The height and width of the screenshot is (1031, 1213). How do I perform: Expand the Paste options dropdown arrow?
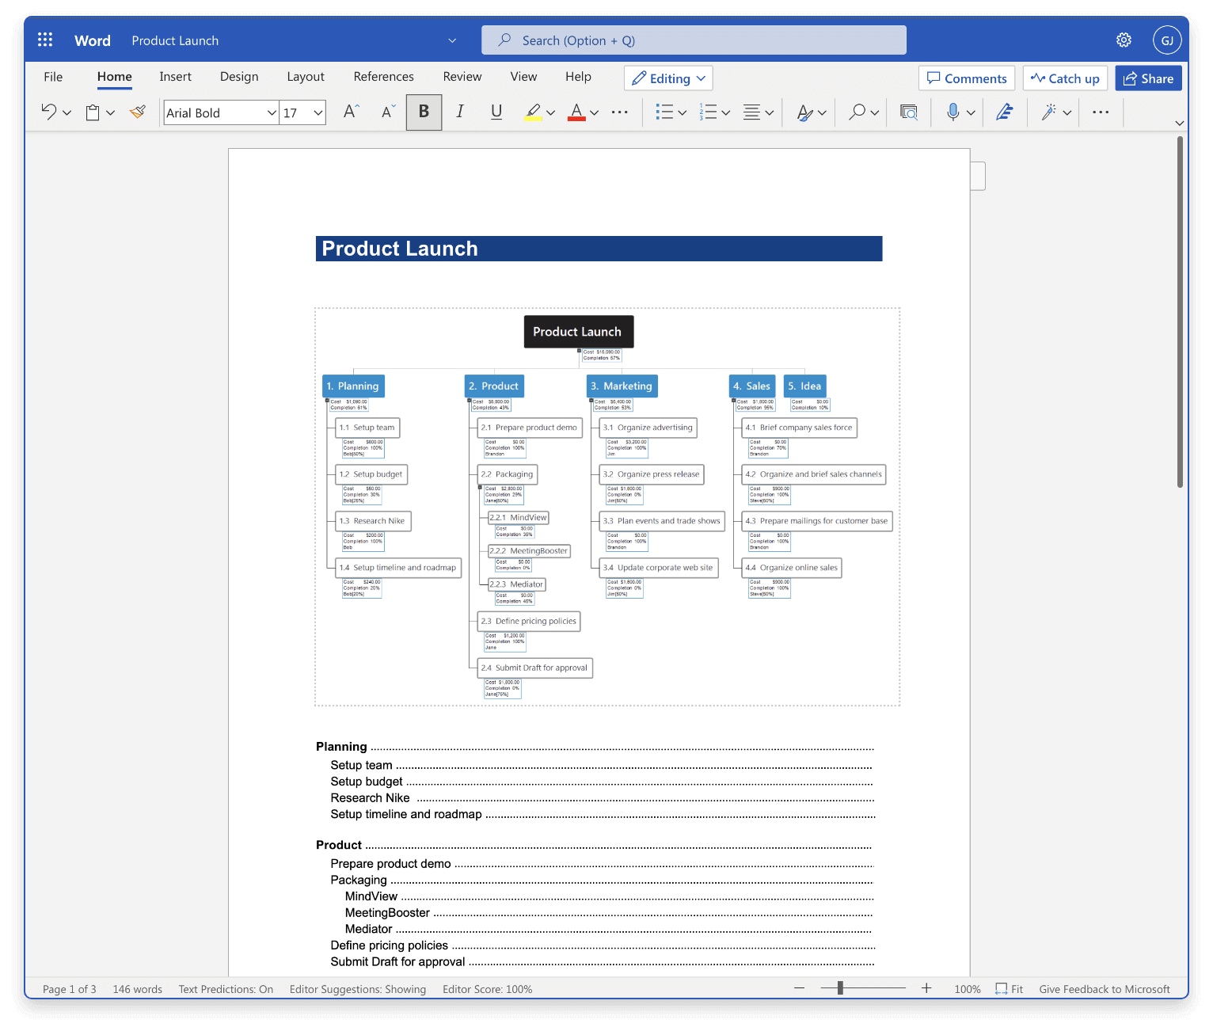pos(110,113)
